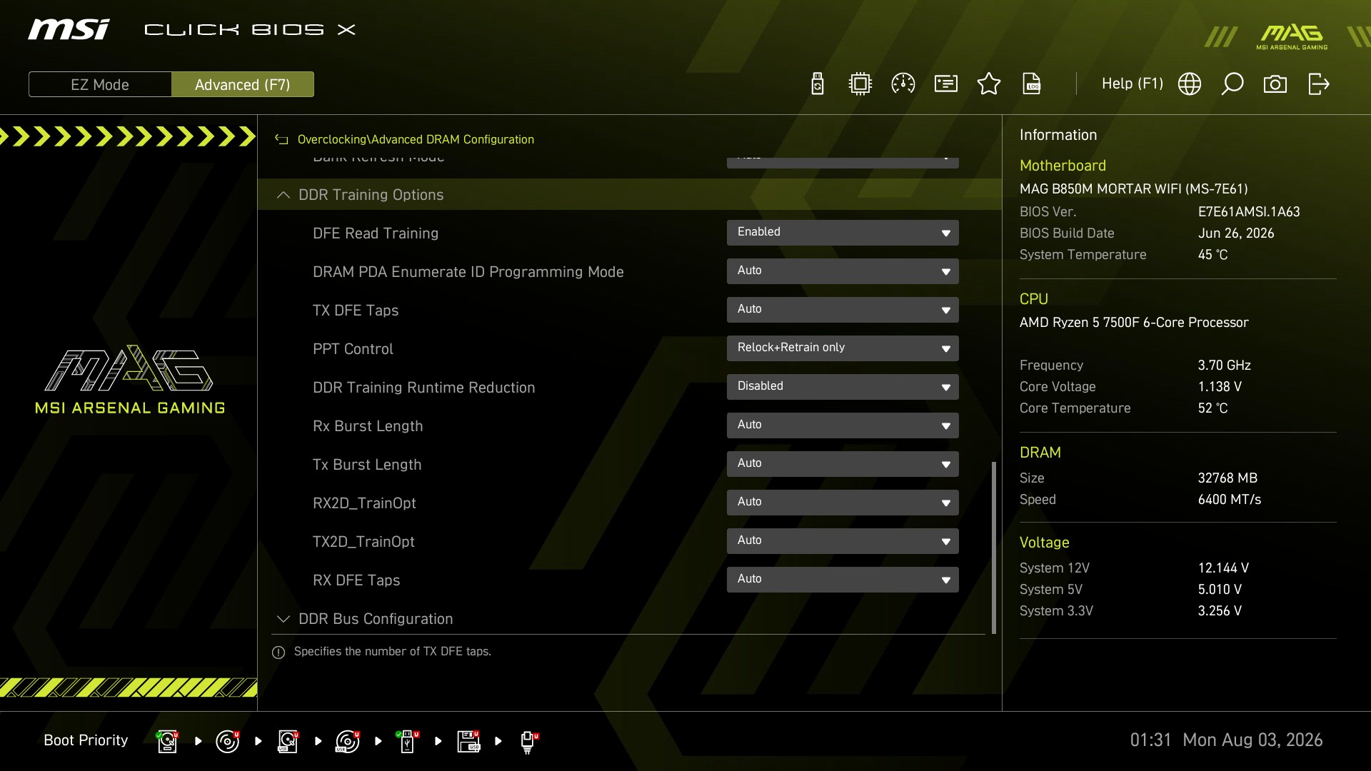1371x771 pixels.
Task: Click the DRAM speed value 6400 MT/s
Action: [x=1230, y=500]
